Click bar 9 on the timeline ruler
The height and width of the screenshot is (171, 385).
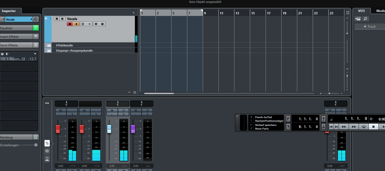205,13
